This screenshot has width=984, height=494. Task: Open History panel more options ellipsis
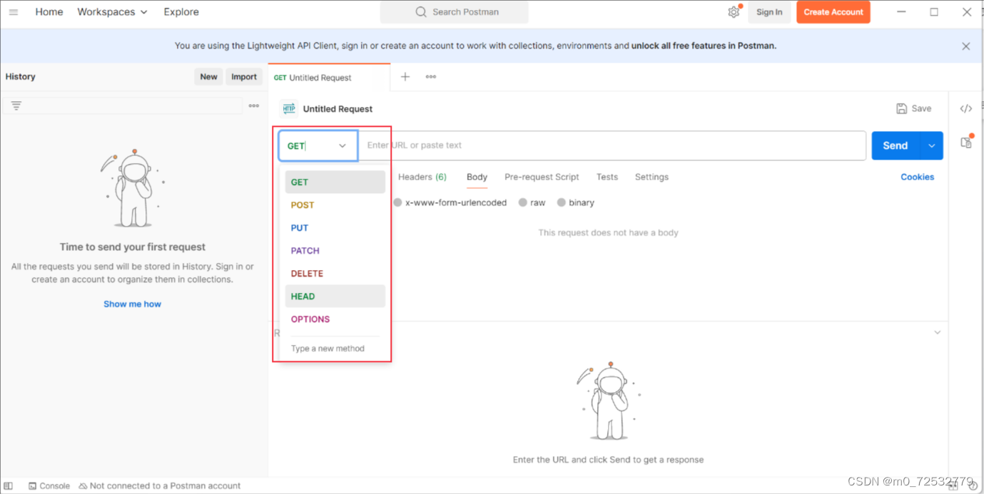254,106
